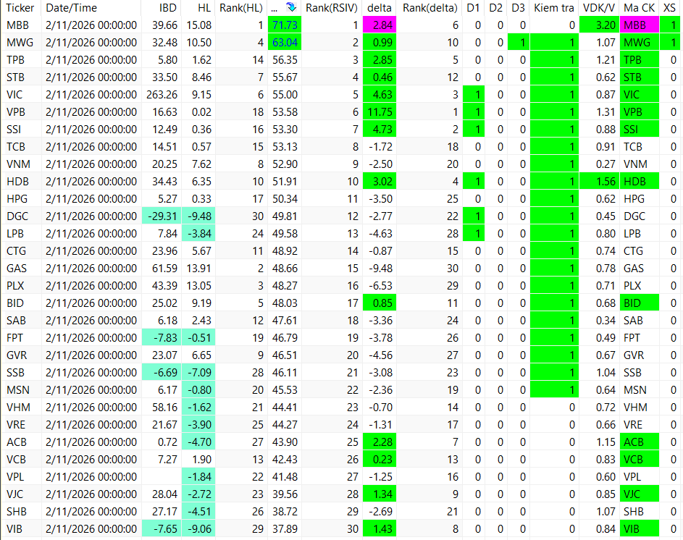Select the green D3 cell in MWG row
The width and height of the screenshot is (683, 540).
pyautogui.click(x=519, y=43)
